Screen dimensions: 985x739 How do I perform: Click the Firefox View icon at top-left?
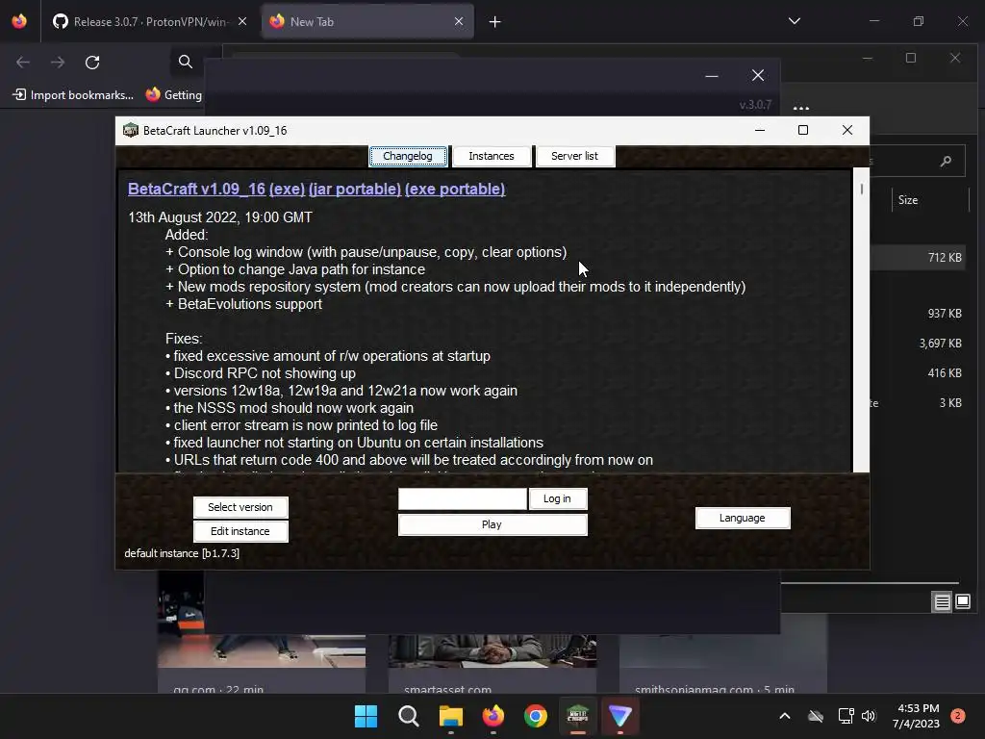pyautogui.click(x=19, y=21)
